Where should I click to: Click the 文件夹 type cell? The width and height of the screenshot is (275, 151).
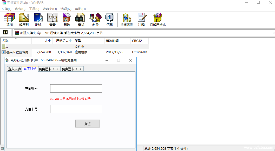pos(80,47)
